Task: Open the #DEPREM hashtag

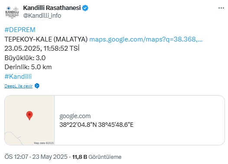Action: 20,30
